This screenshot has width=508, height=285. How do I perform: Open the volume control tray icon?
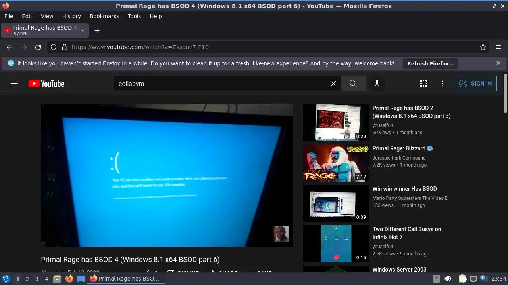(448, 279)
